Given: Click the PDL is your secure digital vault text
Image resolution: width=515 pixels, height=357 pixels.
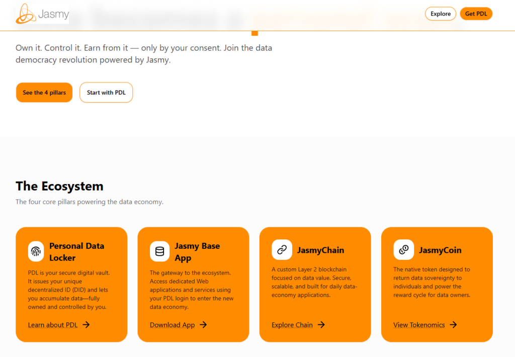Looking at the screenshot, I should pyautogui.click(x=69, y=290).
